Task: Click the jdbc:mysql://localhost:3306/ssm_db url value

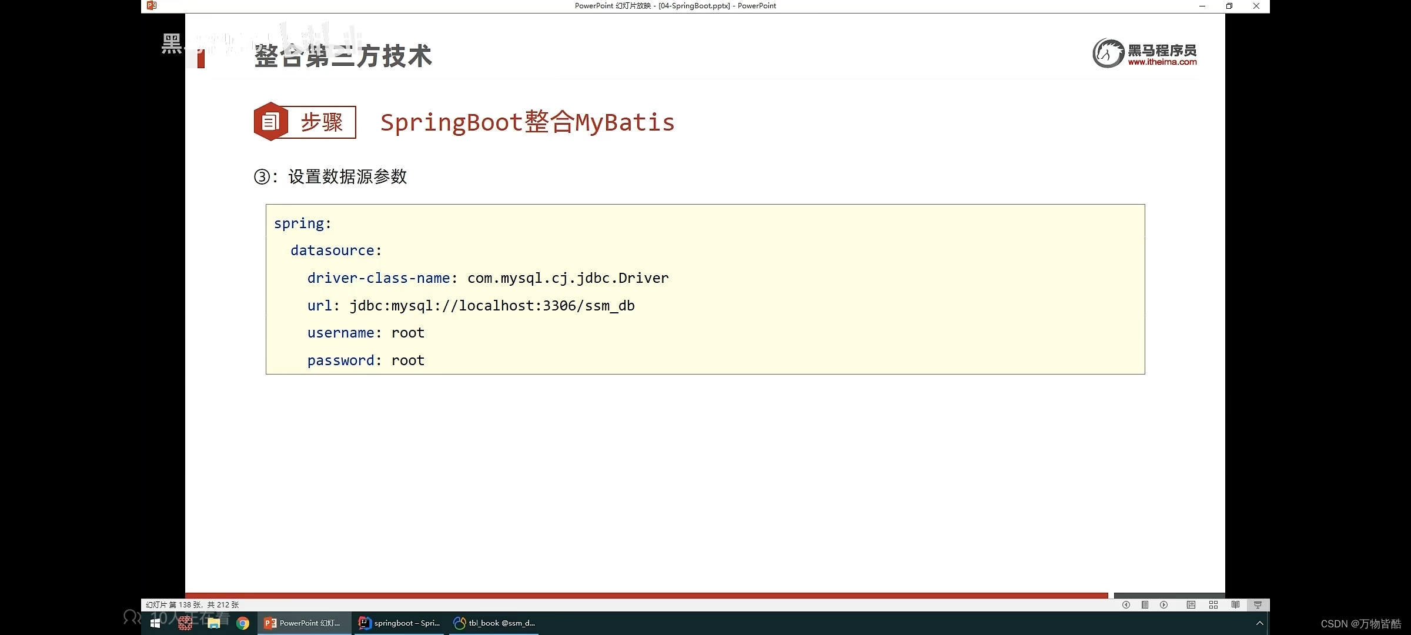Action: 492,306
